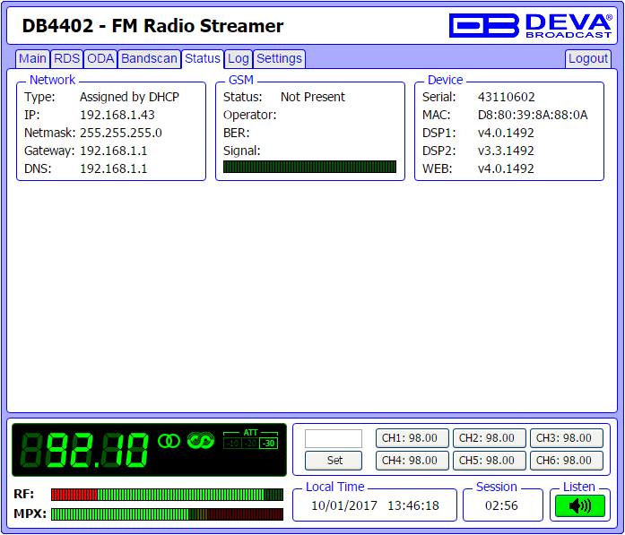Click the local time 13:46:18
The image size is (625, 535).
point(413,506)
